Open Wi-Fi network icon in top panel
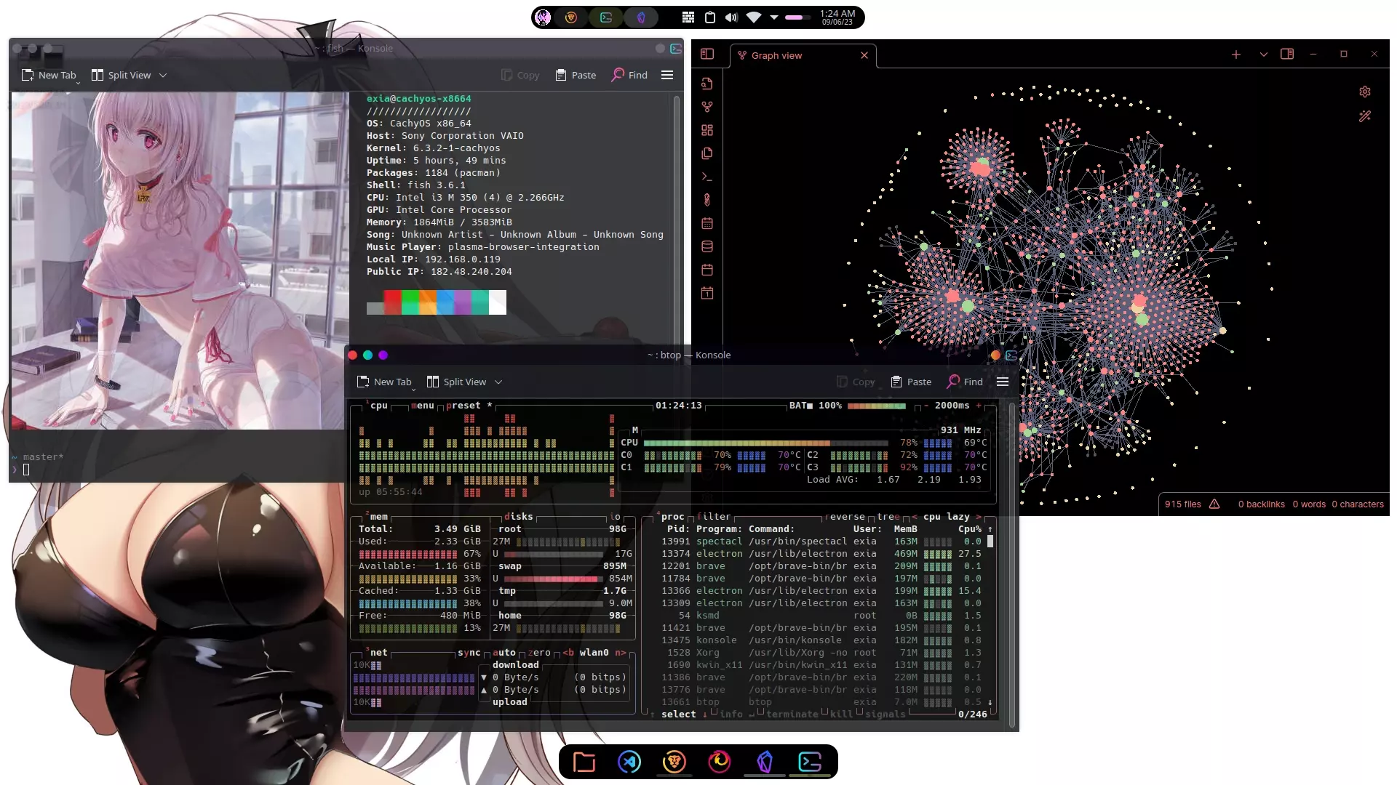The image size is (1397, 785). (754, 17)
